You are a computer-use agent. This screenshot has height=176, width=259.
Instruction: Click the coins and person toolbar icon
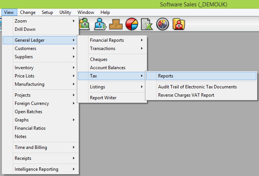click(178, 24)
